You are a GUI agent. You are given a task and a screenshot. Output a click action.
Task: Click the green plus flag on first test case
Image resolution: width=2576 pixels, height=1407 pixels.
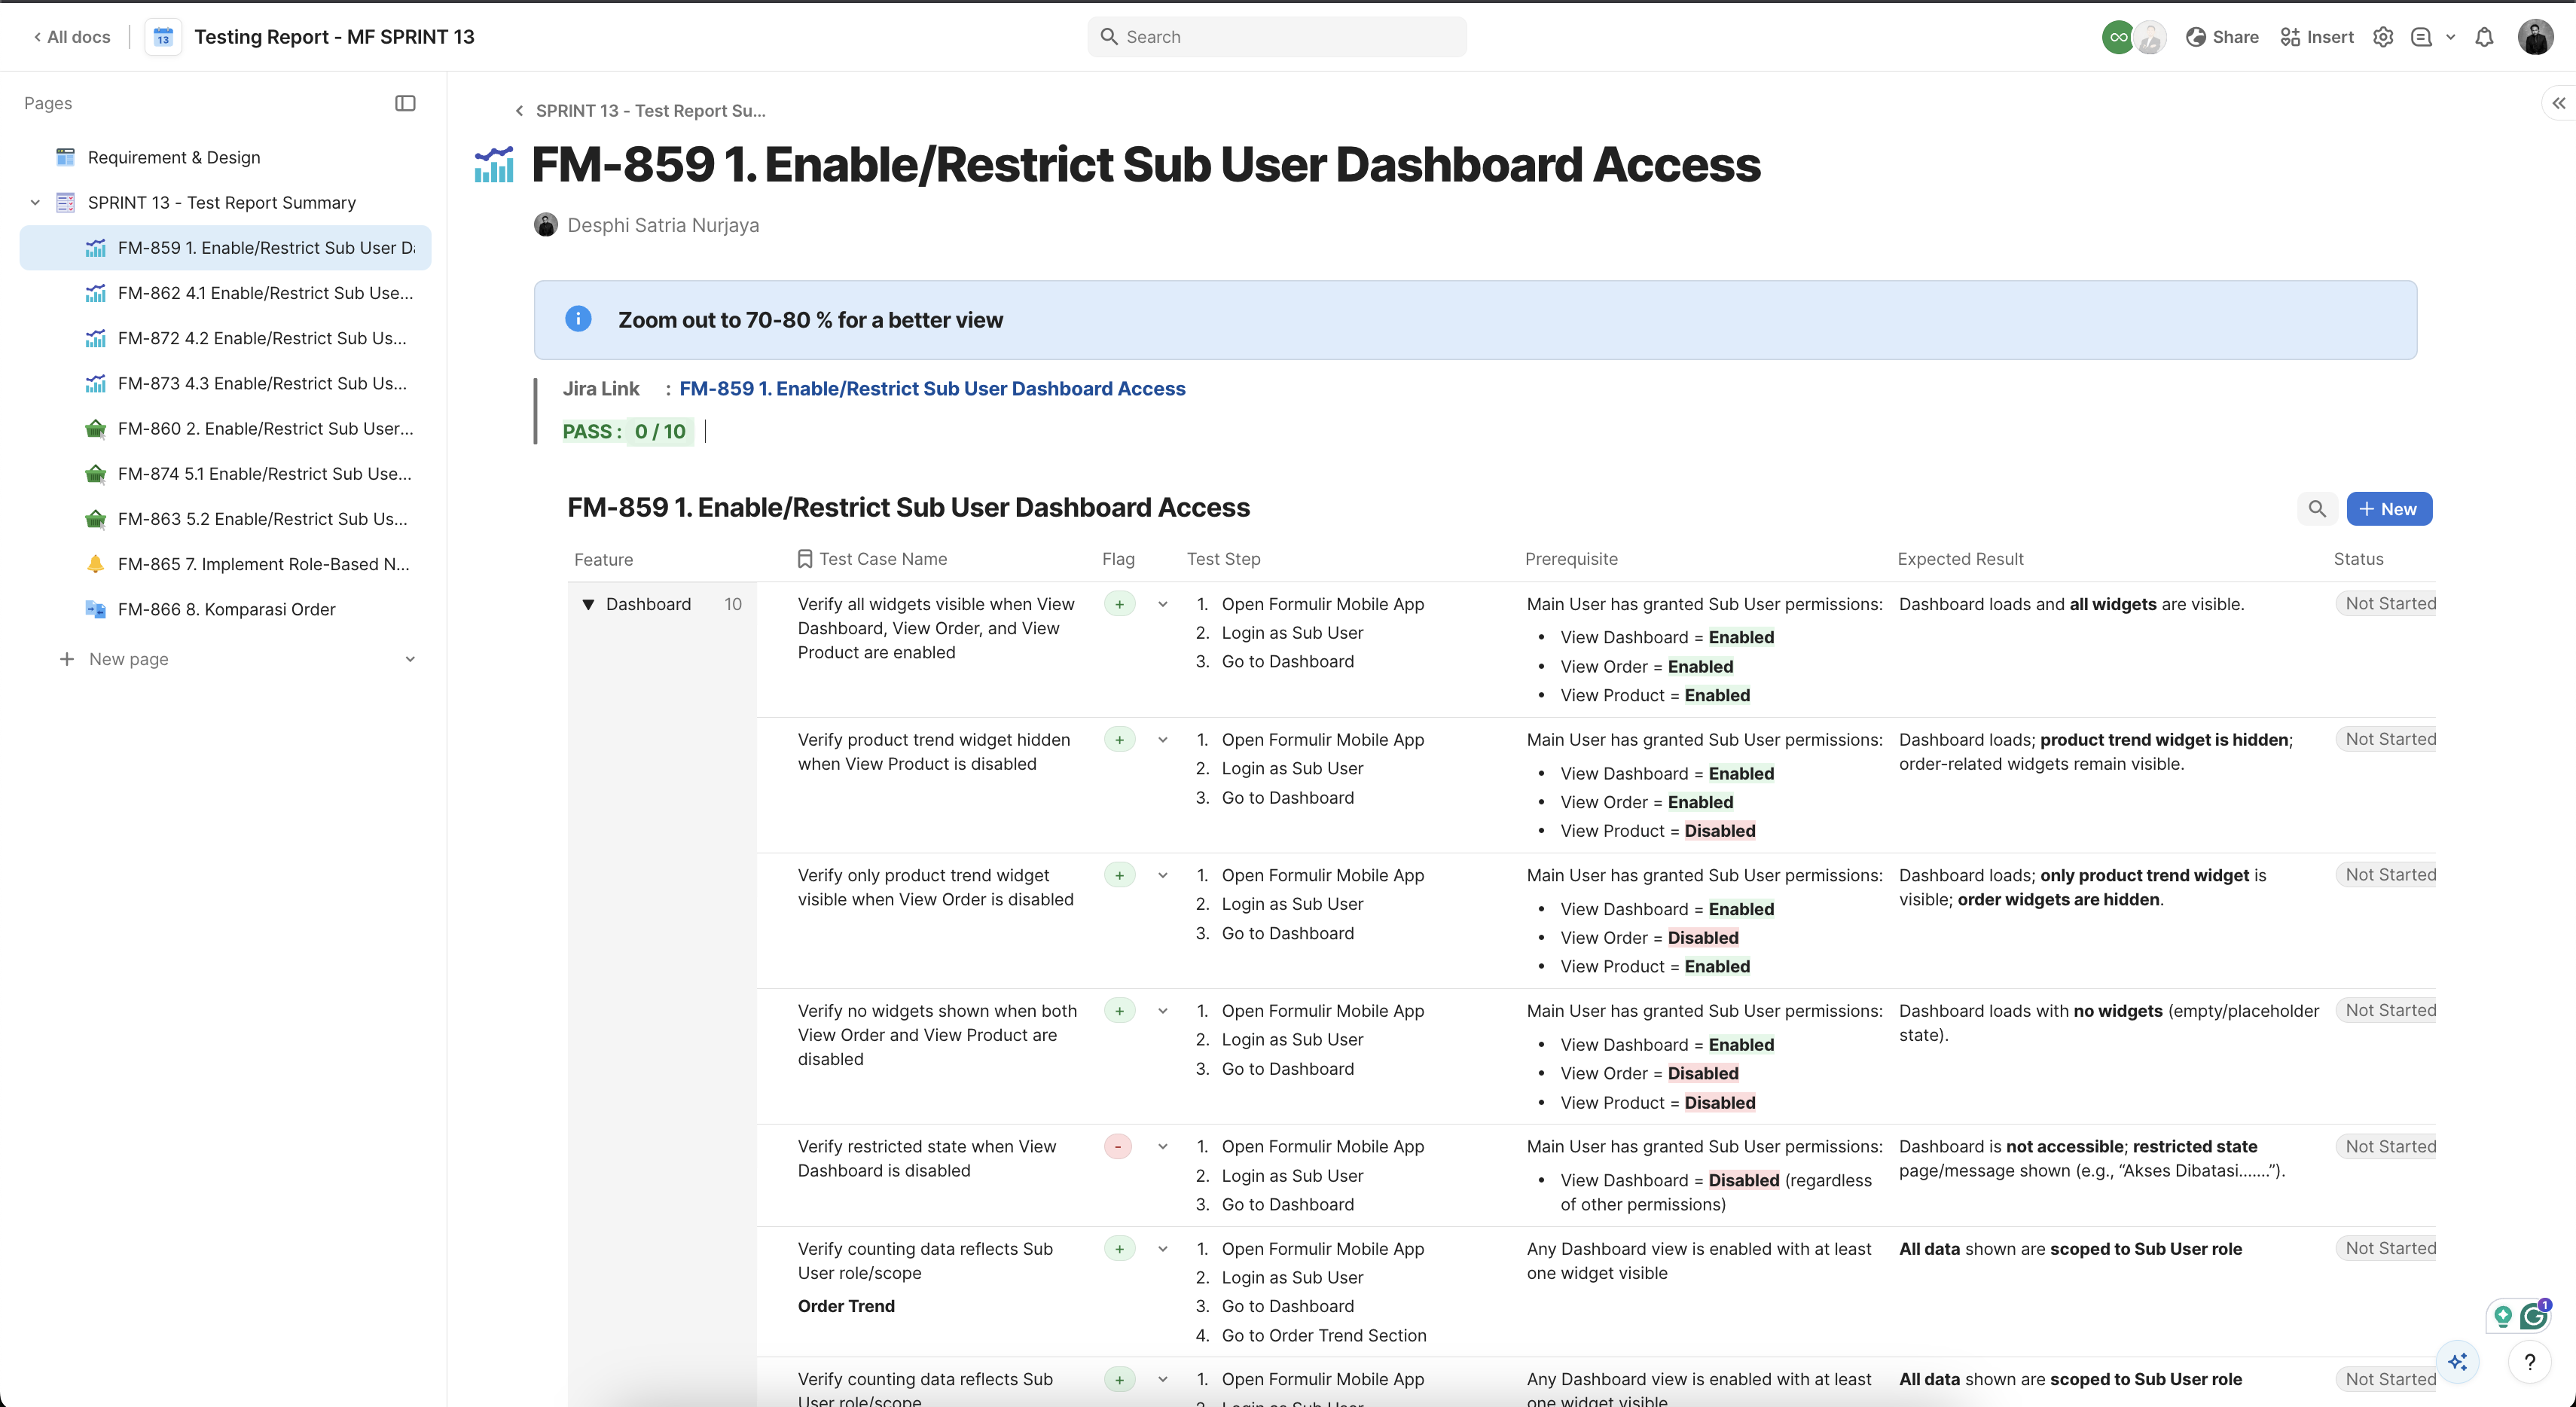click(1118, 604)
